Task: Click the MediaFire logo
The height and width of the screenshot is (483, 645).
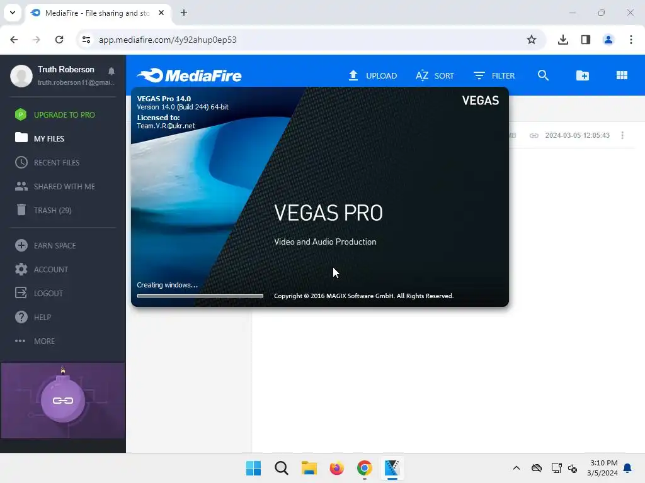Action: 189,75
